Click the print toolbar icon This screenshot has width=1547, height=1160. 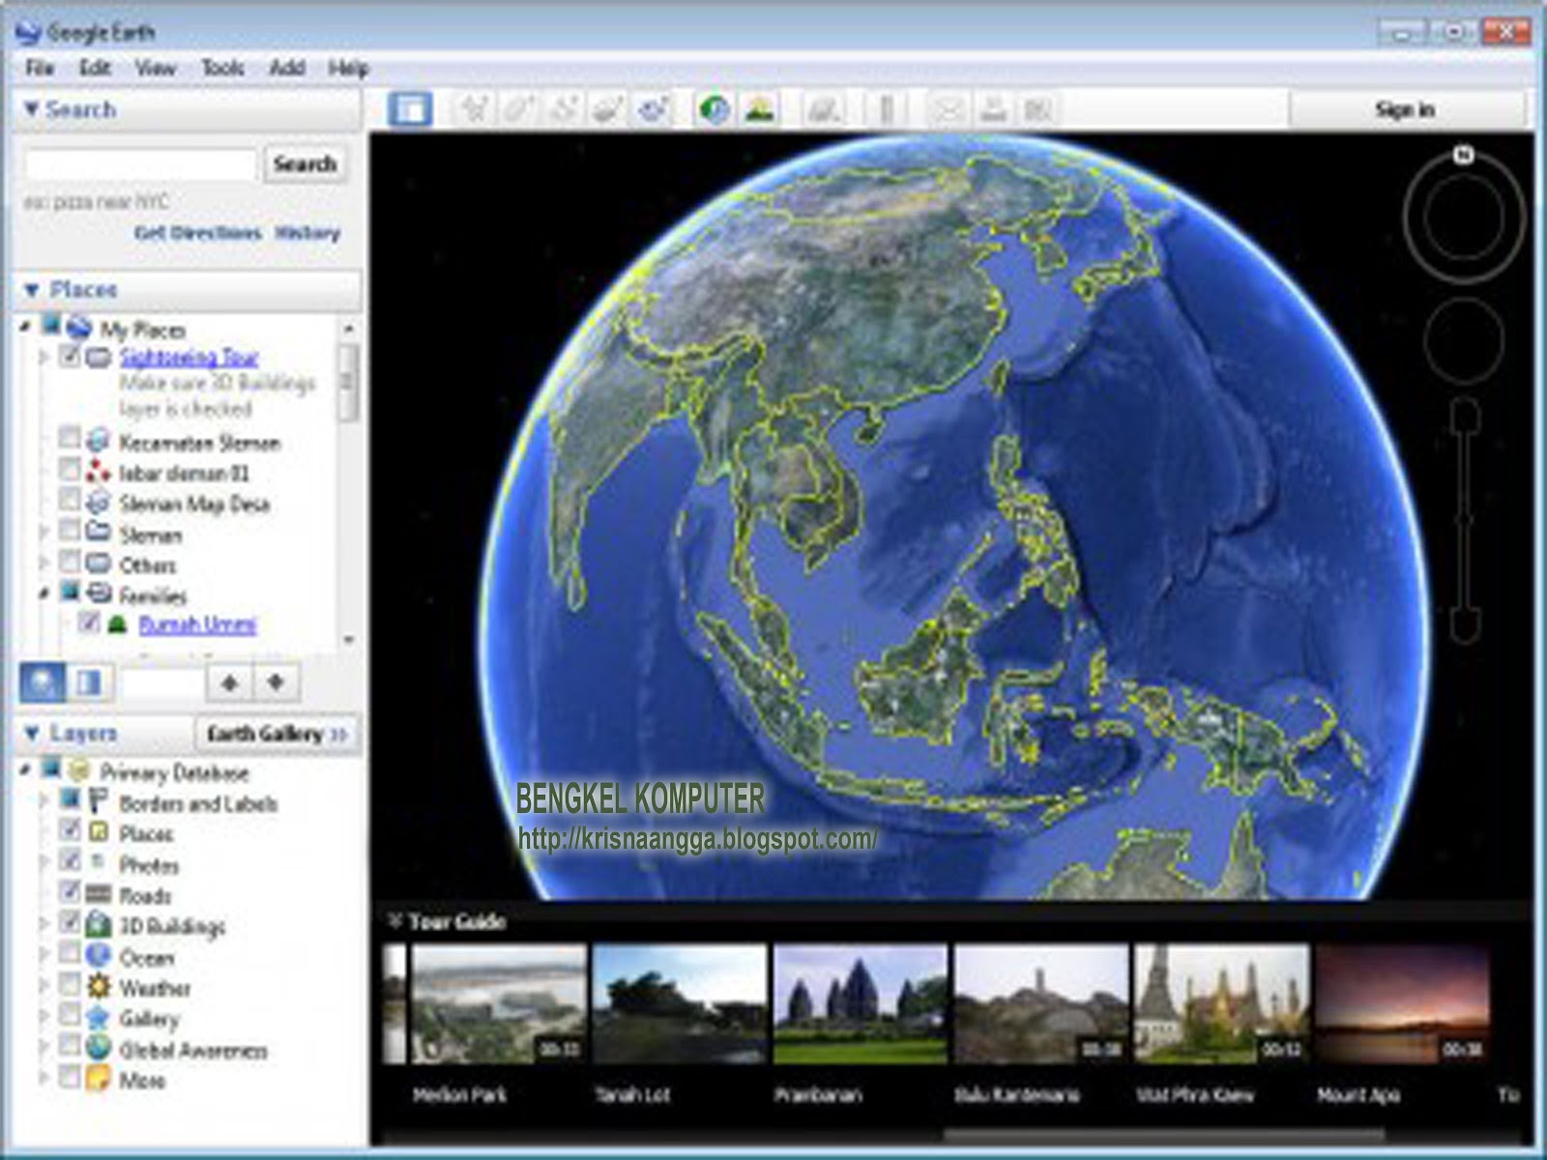click(993, 109)
